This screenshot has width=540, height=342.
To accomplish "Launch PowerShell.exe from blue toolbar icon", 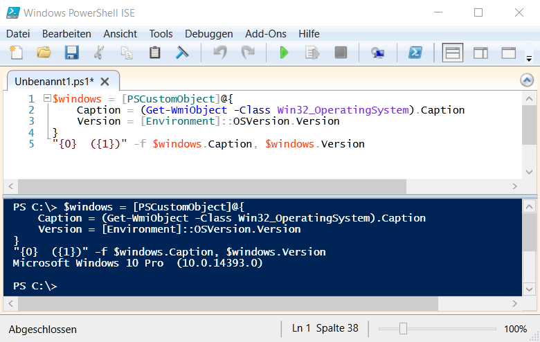I will [x=415, y=53].
